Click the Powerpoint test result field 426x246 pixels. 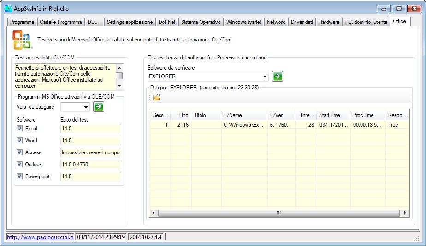pyautogui.click(x=90, y=176)
